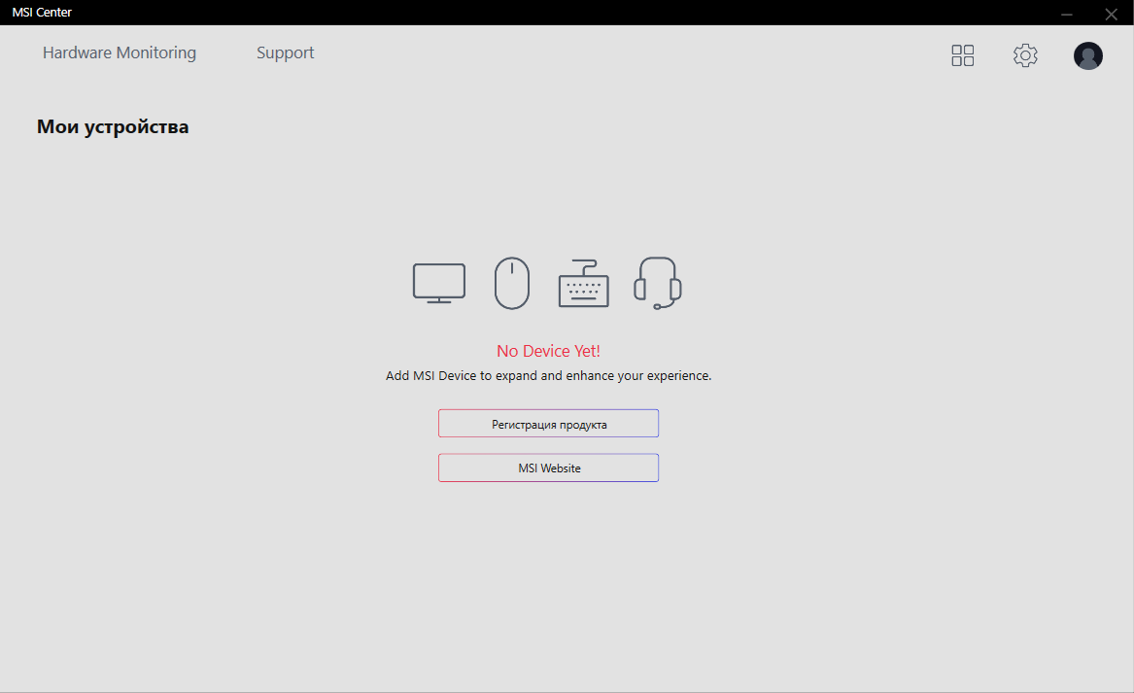Click the Add MSI Device description text
This screenshot has width=1134, height=693.
click(548, 375)
